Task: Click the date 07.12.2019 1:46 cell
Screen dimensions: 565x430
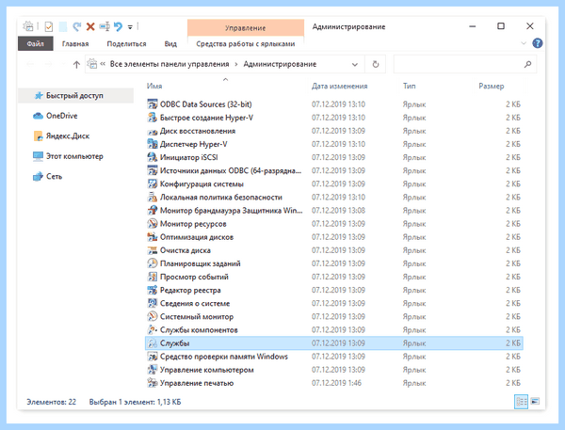Action: pyautogui.click(x=336, y=383)
